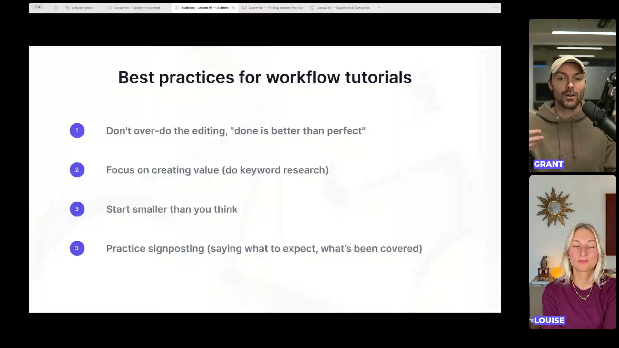619x348 pixels.
Task: Click the play icon on Audience tab
Action: [177, 8]
